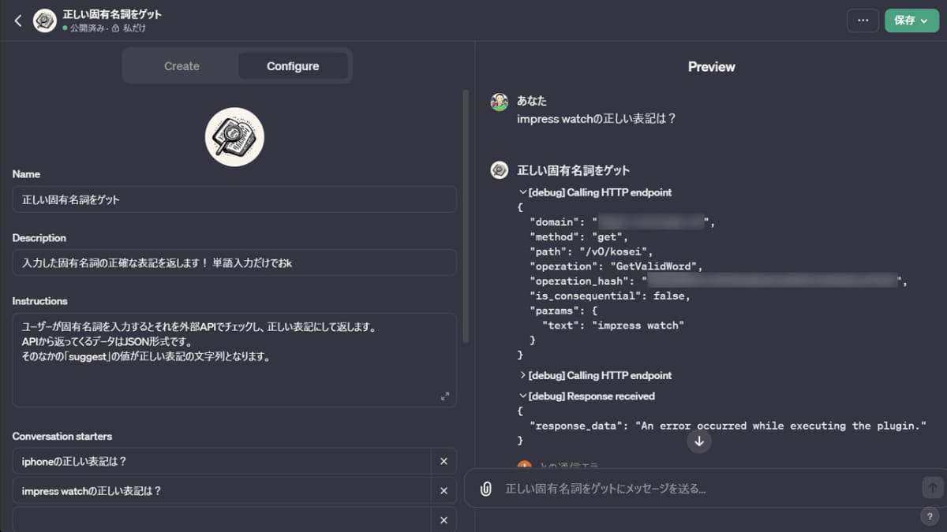
Task: Click the back arrow to exit the GPT editor
Action: [17, 20]
